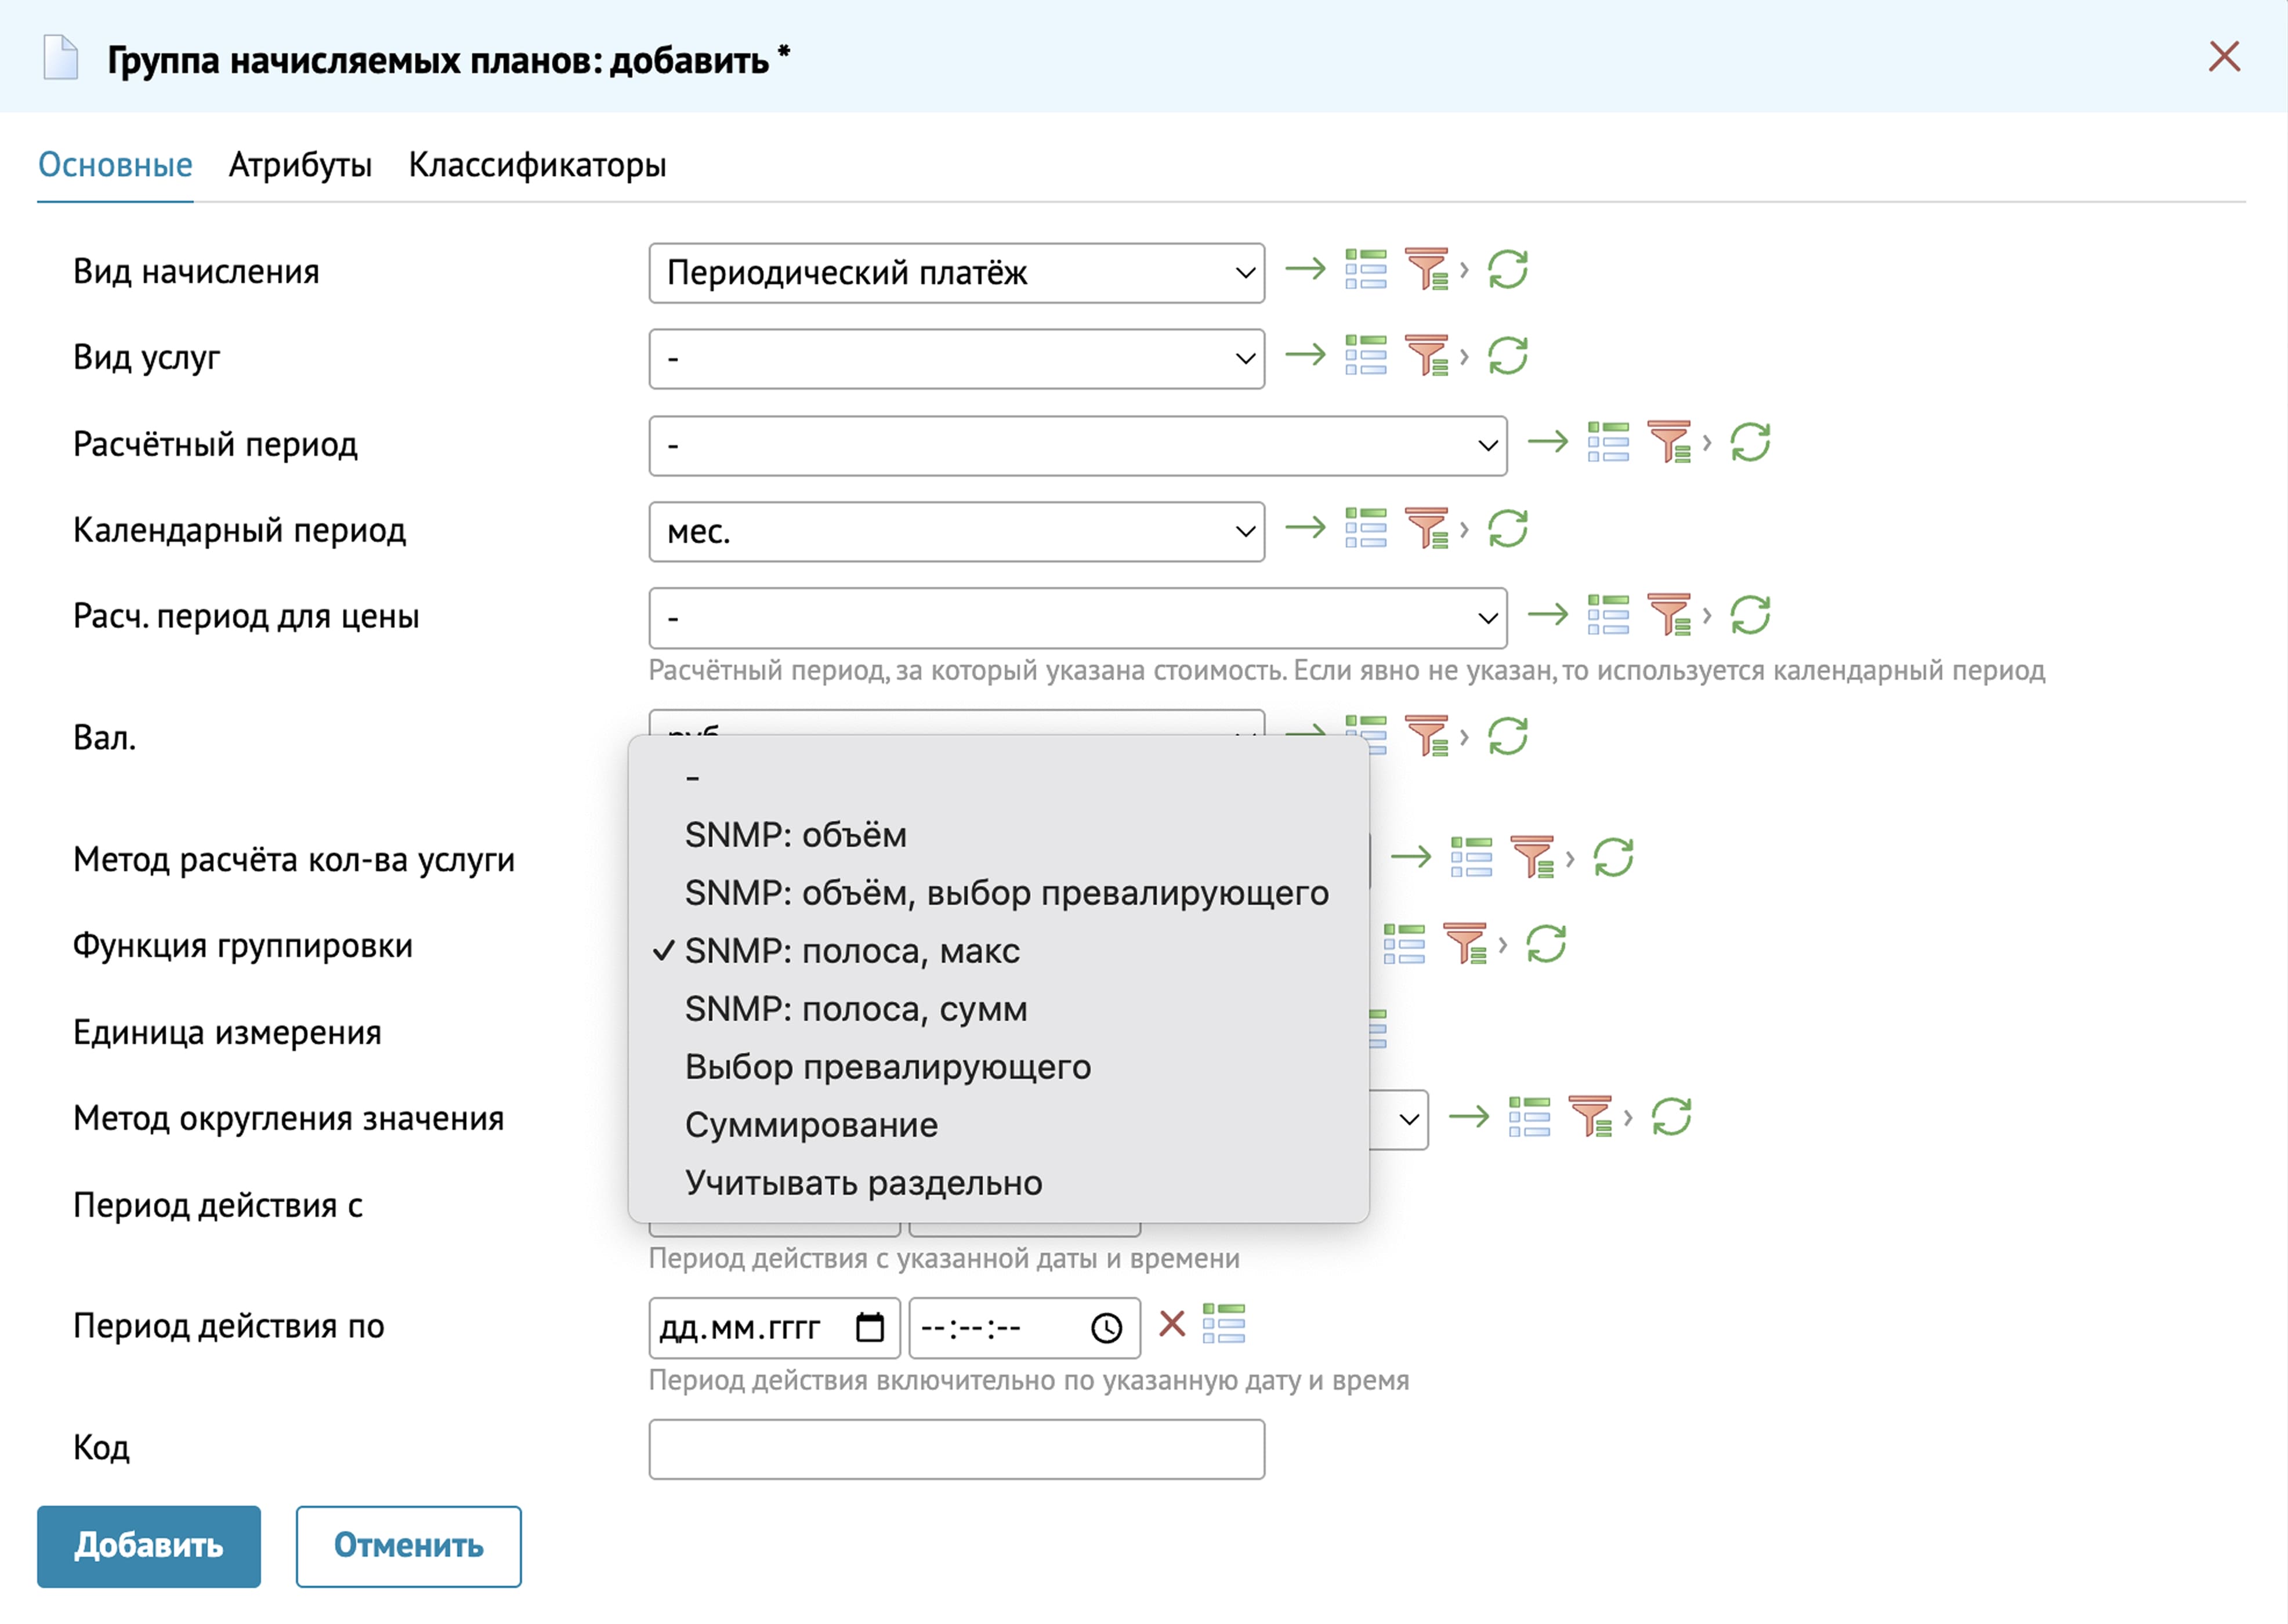Choose 'Суммирование' from the open list
Screen dimensions: 2288x1624
(811, 1125)
